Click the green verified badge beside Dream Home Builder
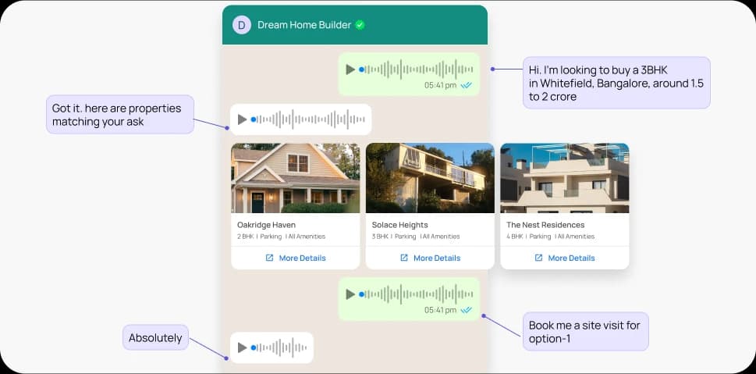756x374 pixels. coord(360,25)
